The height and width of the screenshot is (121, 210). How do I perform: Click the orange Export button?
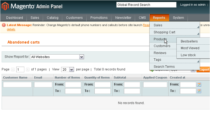[204, 70]
